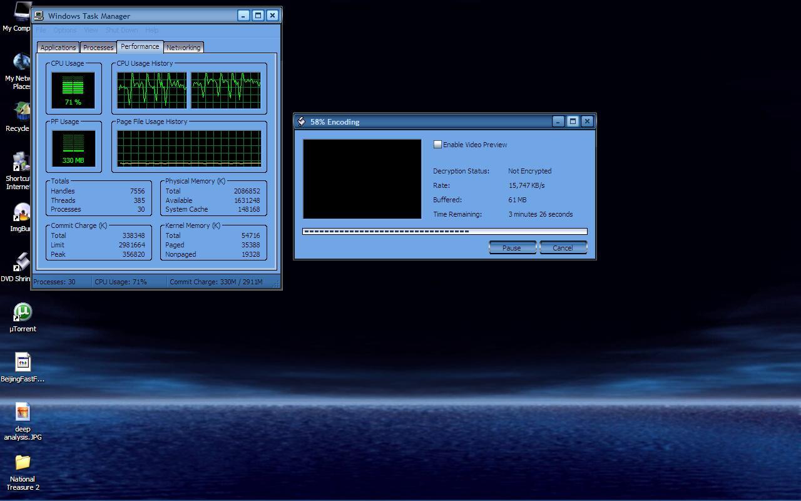Click the encoding progress bar
The height and width of the screenshot is (501, 801).
coord(444,231)
